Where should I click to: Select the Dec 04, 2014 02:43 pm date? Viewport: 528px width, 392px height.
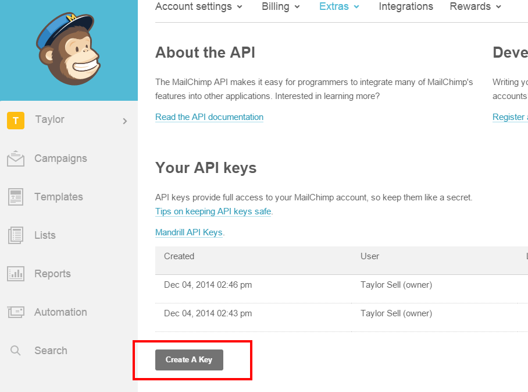coord(208,313)
